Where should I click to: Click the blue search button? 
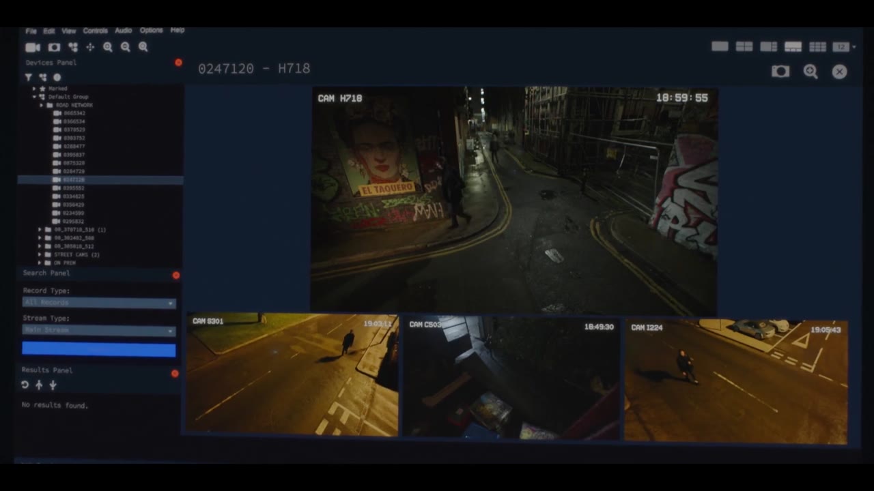(x=99, y=349)
